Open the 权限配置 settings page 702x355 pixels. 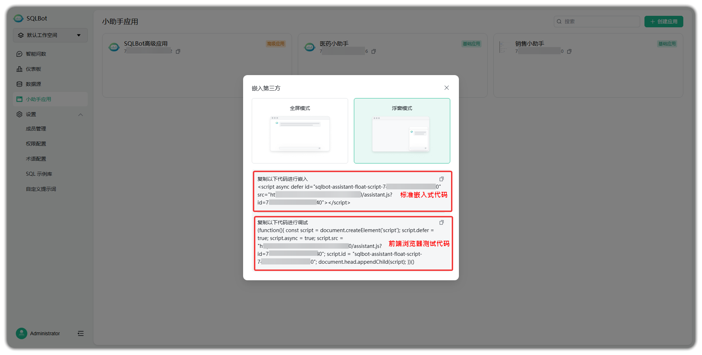[36, 143]
